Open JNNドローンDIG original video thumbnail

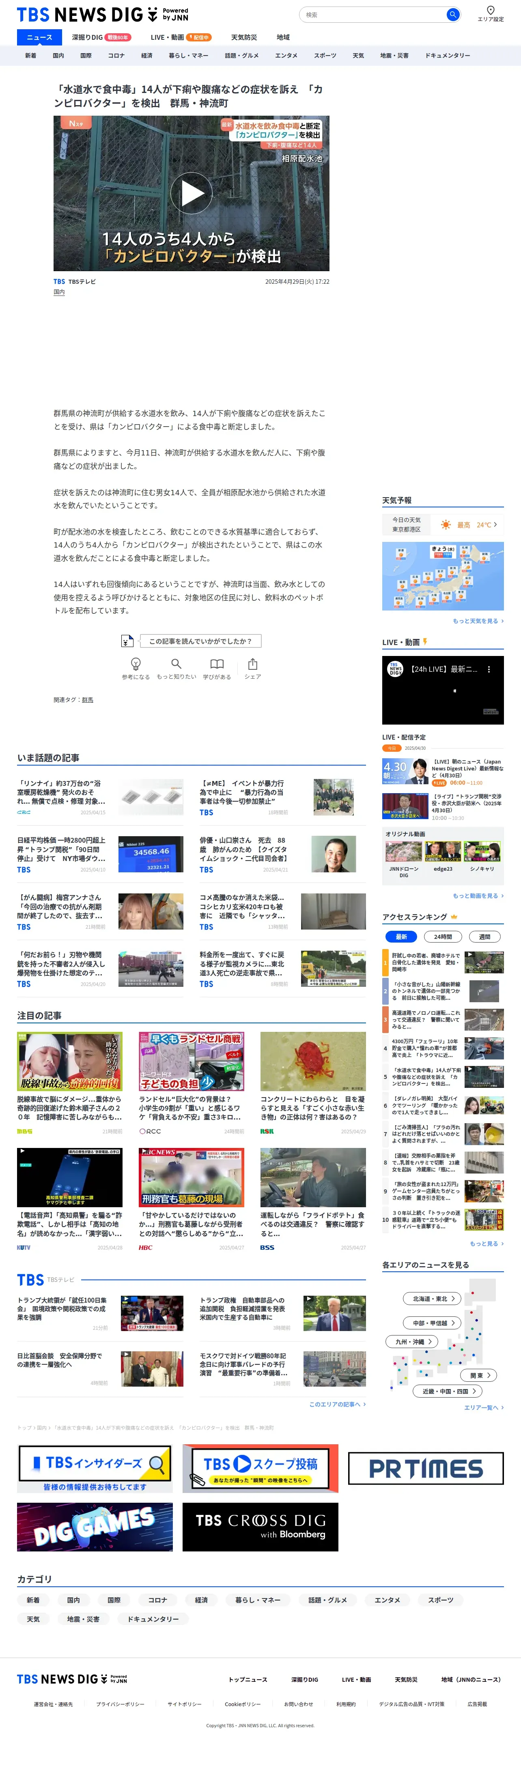[403, 852]
